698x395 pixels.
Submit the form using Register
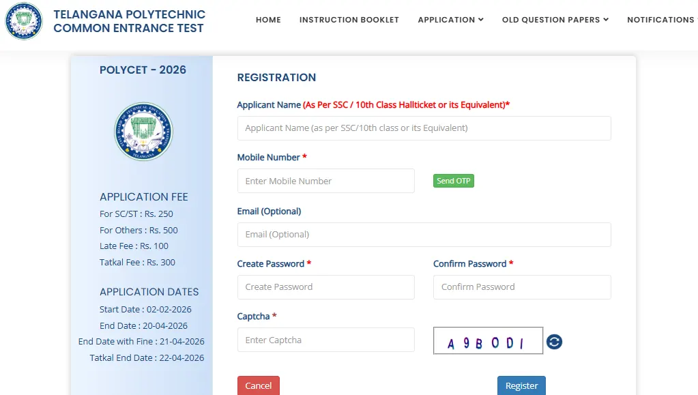pyautogui.click(x=521, y=385)
